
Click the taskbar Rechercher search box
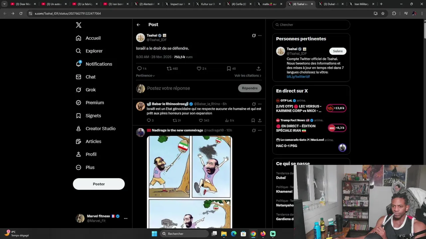pyautogui.click(x=184, y=234)
